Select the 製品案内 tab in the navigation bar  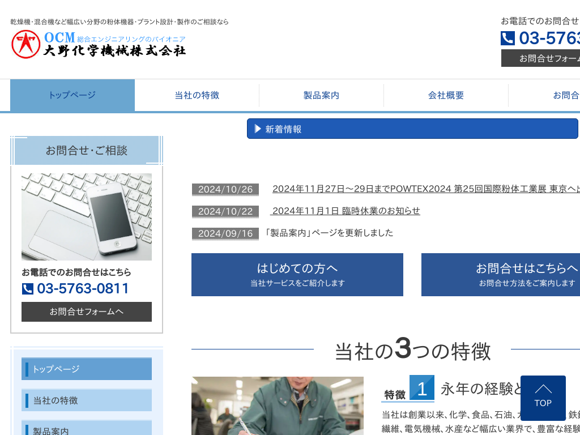click(321, 95)
